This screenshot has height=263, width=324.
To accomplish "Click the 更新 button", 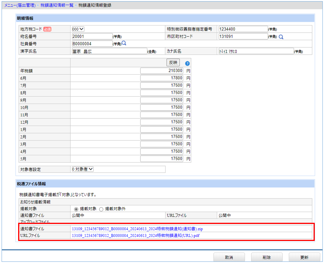I will pyautogui.click(x=304, y=257).
